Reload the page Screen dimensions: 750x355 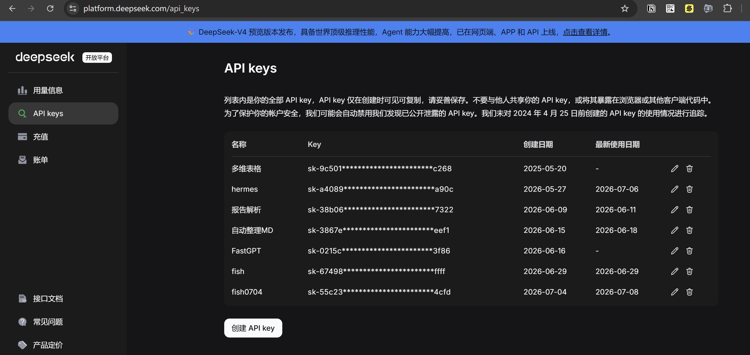tap(50, 8)
